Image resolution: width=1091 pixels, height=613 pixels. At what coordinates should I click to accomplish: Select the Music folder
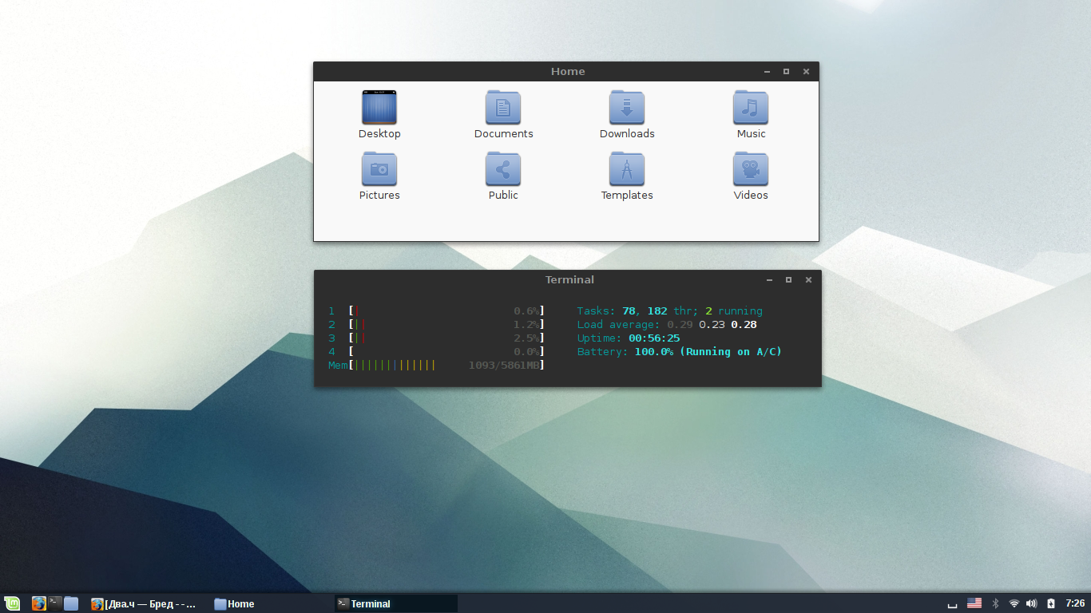tap(751, 108)
